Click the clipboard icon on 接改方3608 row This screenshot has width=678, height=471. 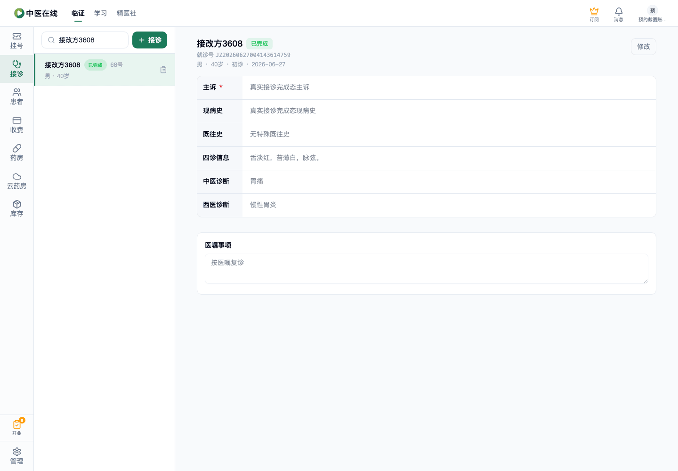click(163, 70)
